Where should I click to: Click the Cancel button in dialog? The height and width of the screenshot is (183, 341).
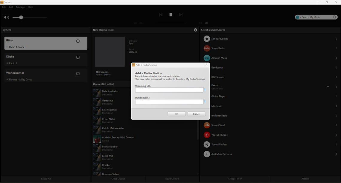(x=197, y=114)
